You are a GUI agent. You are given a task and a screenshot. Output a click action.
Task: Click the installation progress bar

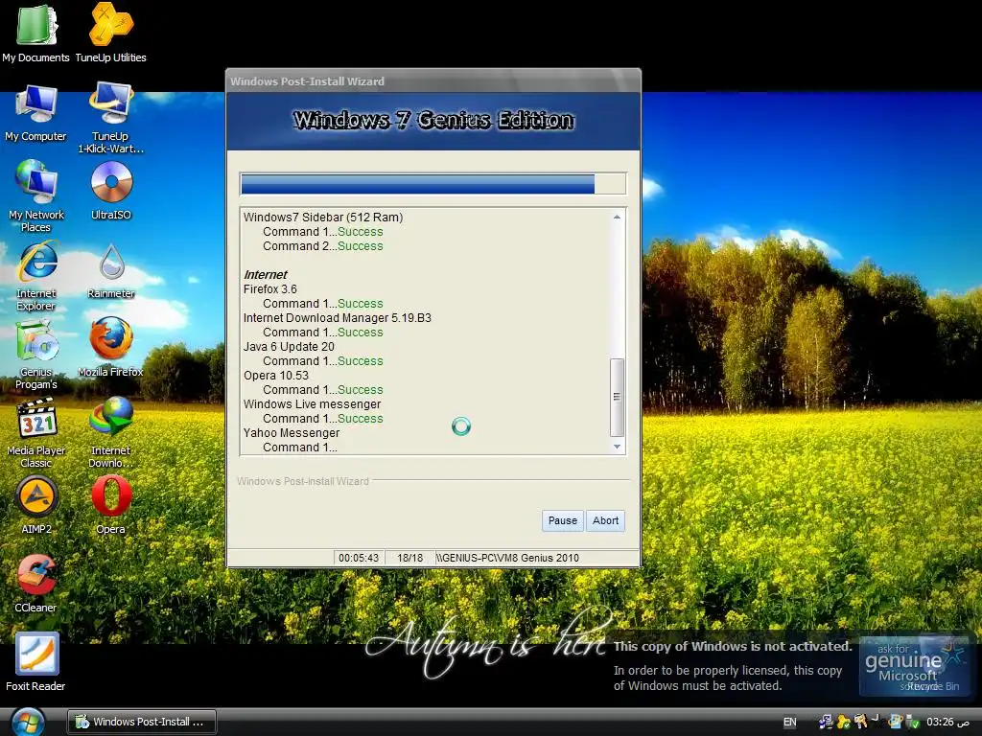(433, 184)
